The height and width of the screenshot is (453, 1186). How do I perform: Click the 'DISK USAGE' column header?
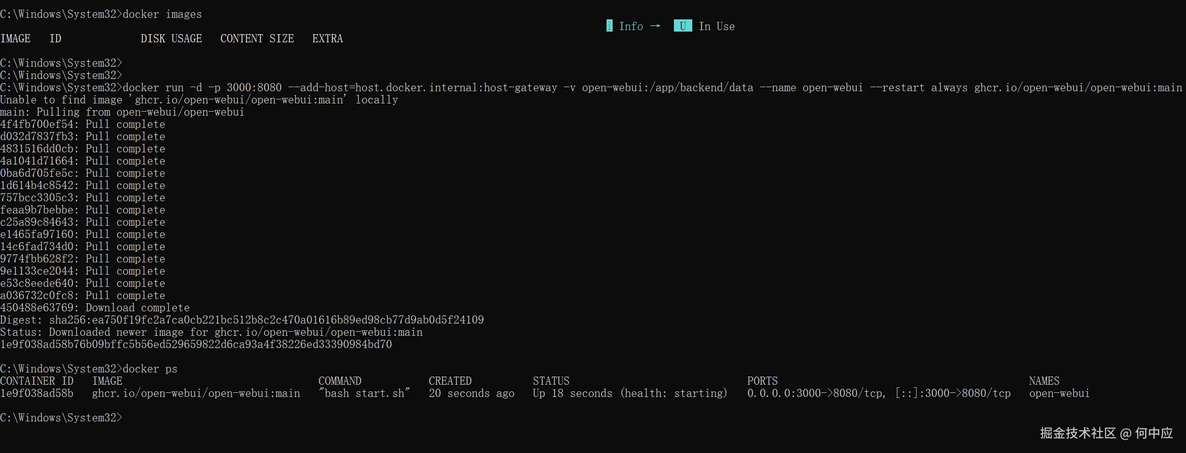click(172, 39)
